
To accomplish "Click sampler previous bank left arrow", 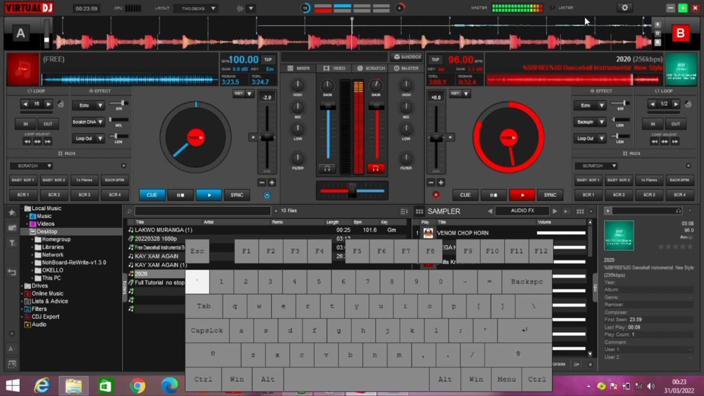I will (x=490, y=211).
